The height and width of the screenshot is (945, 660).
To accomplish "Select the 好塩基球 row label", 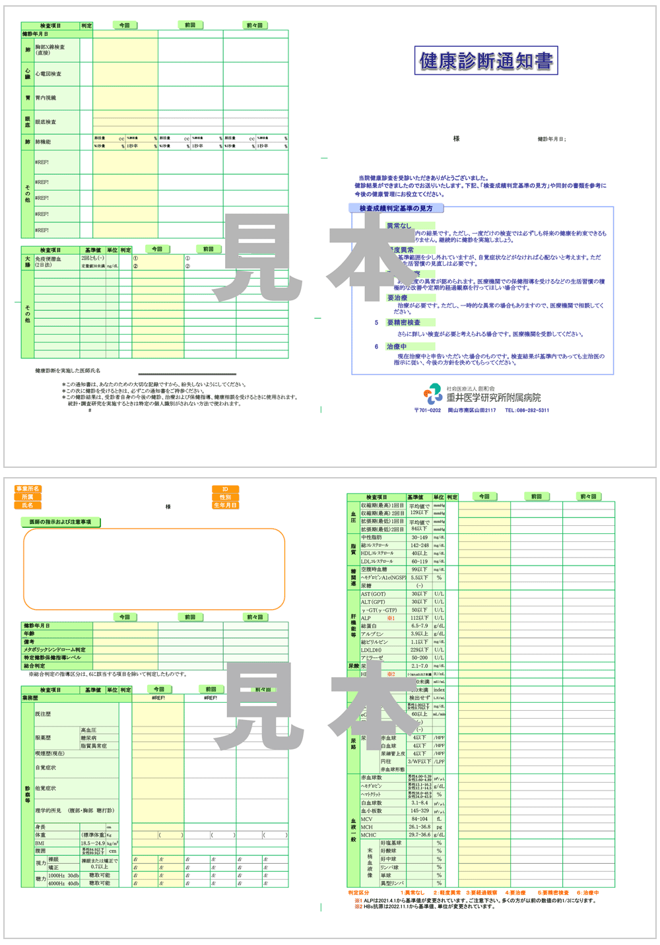I will [x=391, y=843].
